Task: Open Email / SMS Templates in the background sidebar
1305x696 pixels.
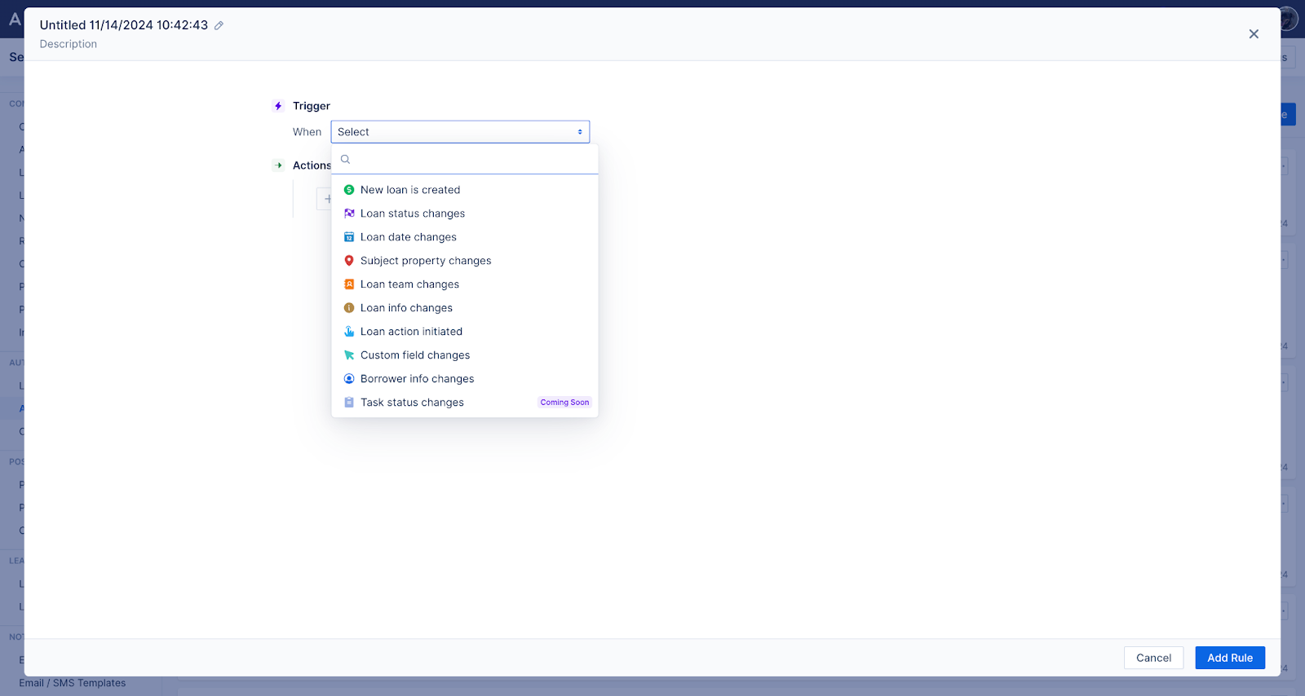Action: tap(73, 683)
